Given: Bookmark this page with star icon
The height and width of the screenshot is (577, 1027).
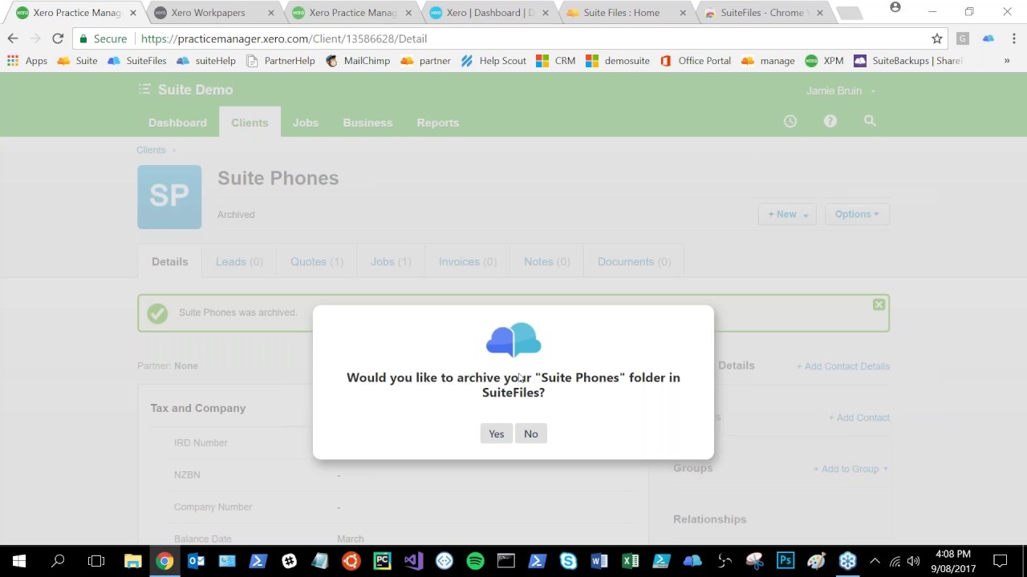Looking at the screenshot, I should [936, 38].
